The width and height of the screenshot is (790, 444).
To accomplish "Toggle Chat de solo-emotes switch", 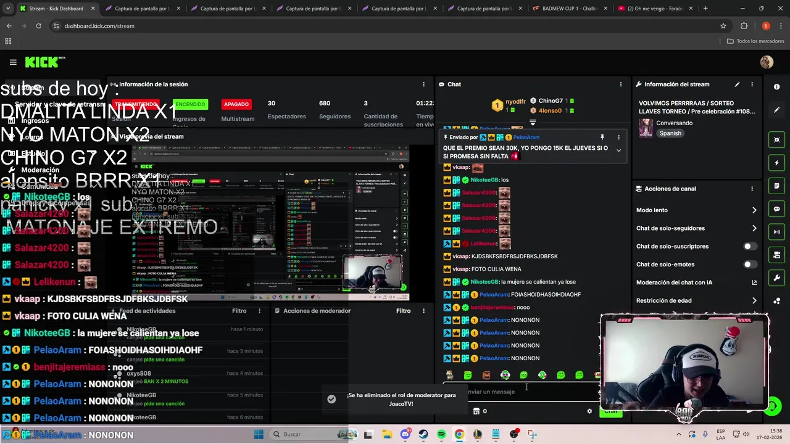I will (750, 265).
